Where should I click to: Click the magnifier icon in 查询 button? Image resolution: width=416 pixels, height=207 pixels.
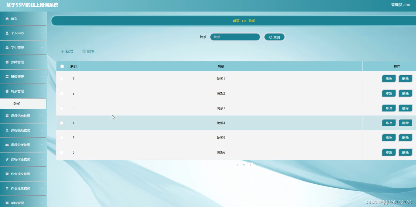[x=271, y=37]
